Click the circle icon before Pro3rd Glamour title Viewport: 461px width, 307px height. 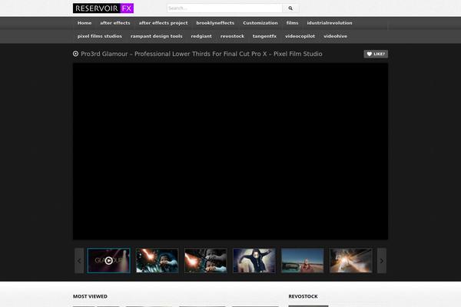(x=75, y=54)
